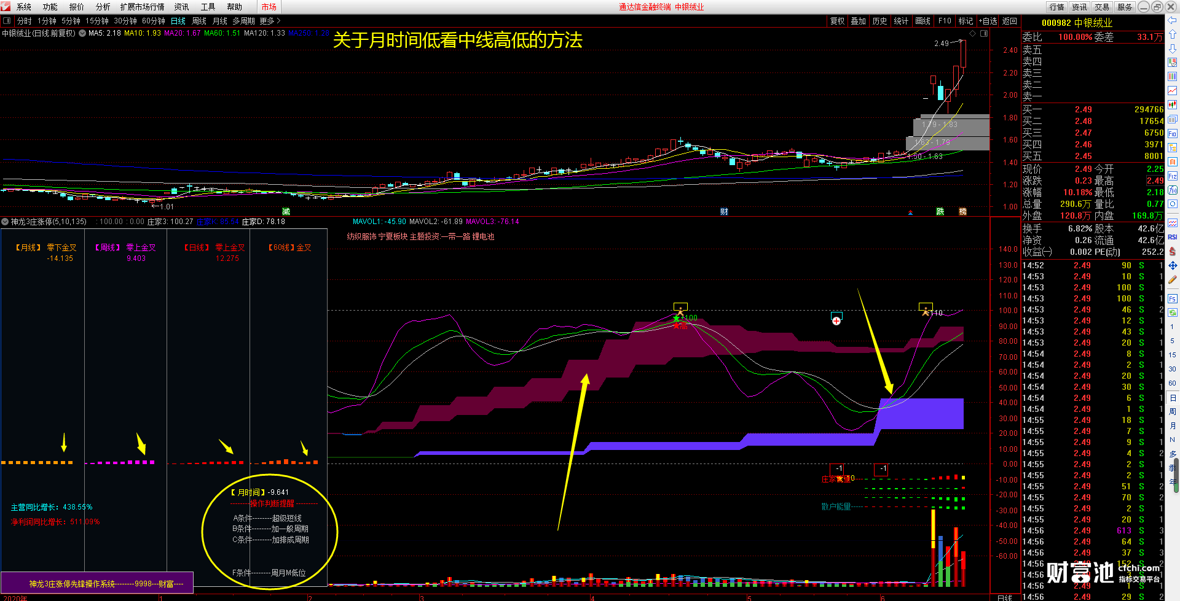Click the 跌 marker below the price chart

940,212
